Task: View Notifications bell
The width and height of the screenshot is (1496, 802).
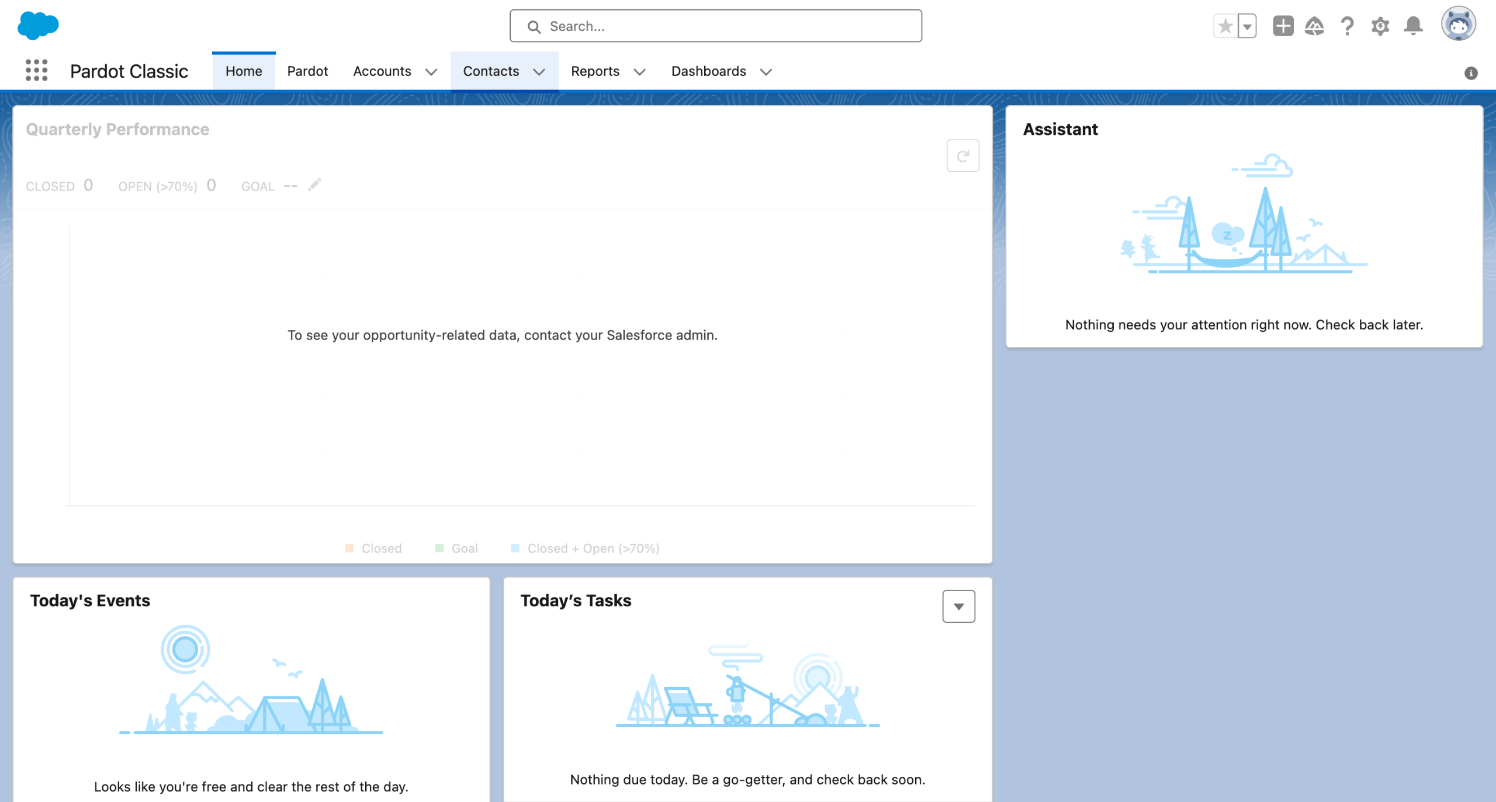Action: 1413,26
